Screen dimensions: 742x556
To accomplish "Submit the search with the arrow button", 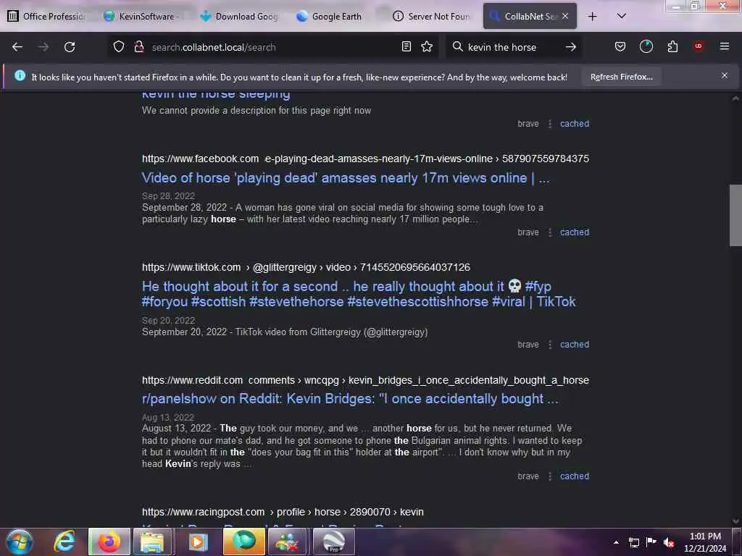I will click(571, 47).
